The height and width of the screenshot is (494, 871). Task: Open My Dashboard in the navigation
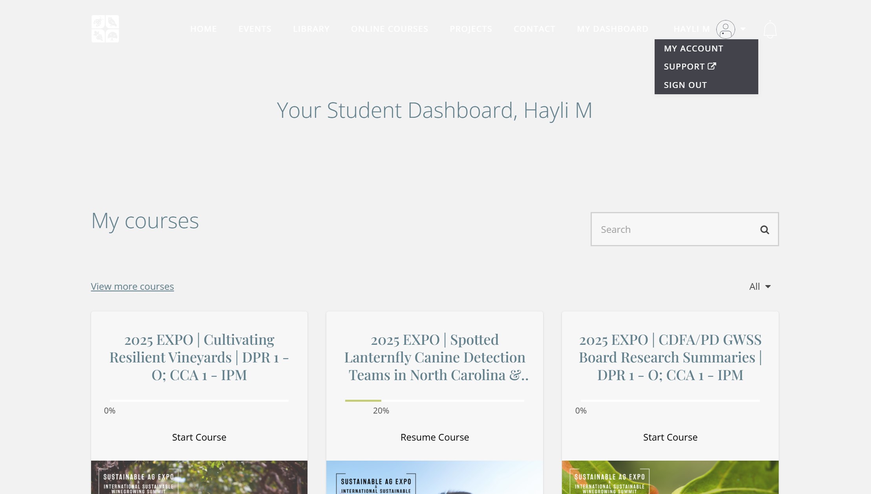coord(612,29)
